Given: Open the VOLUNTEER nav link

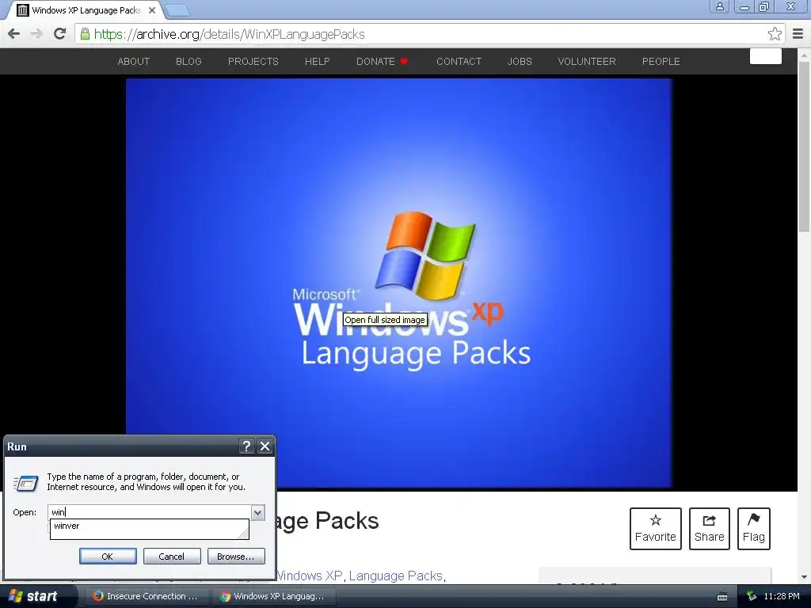Looking at the screenshot, I should click(587, 62).
